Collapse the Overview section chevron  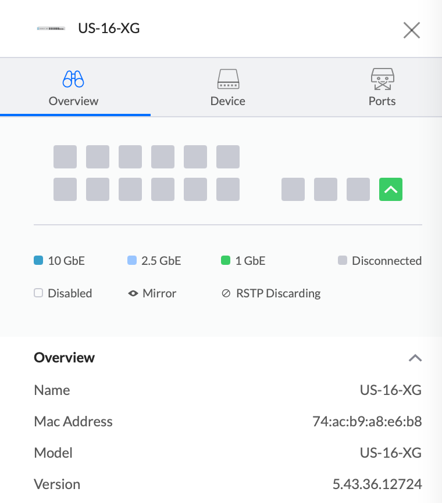[x=415, y=358]
